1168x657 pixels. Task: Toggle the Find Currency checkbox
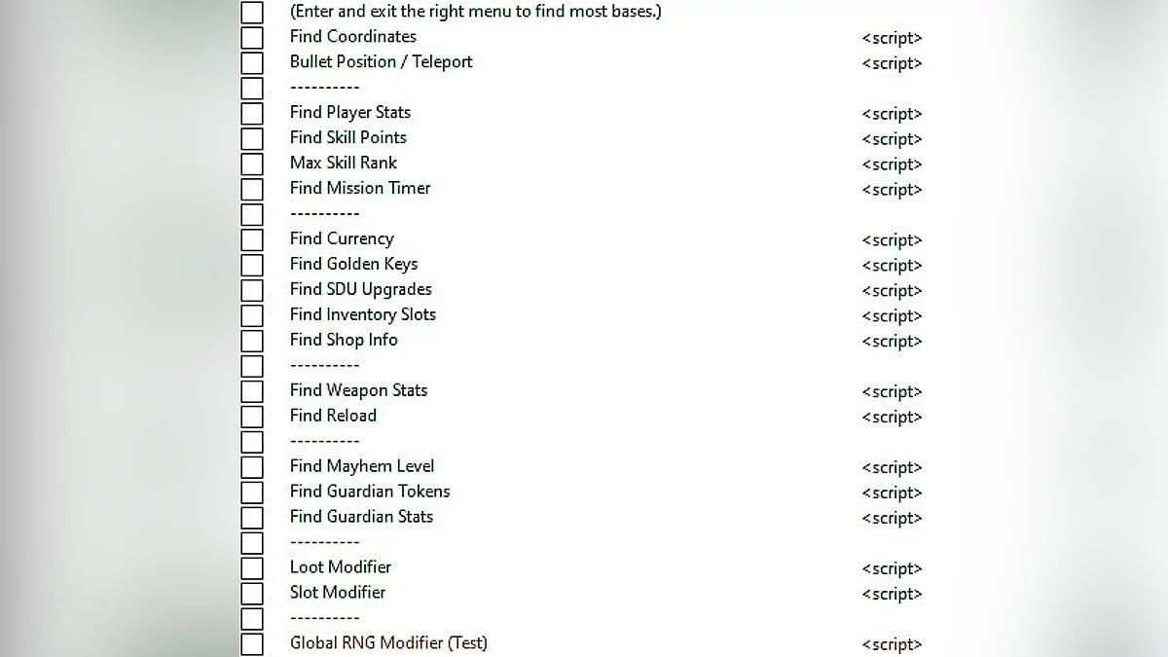click(x=252, y=240)
